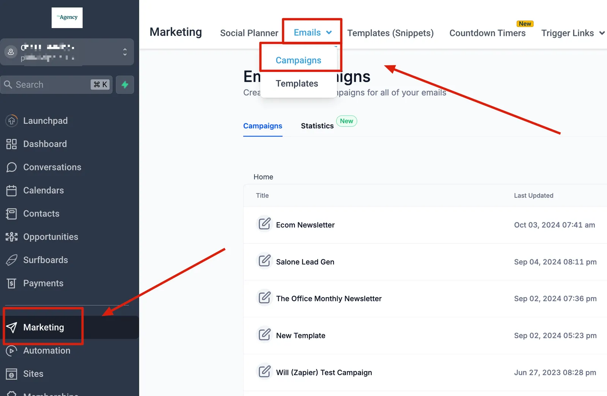Expand the Emails dropdown menu
Screen dimensions: 607x396
click(313, 33)
